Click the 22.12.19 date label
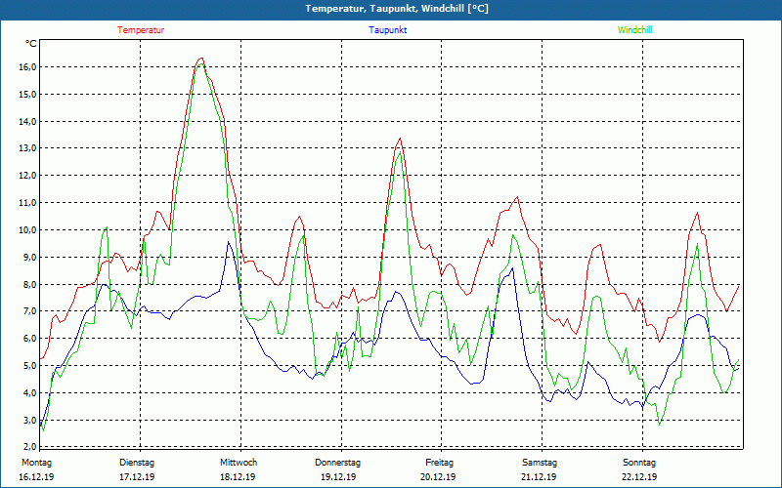The image size is (782, 488). tap(639, 477)
